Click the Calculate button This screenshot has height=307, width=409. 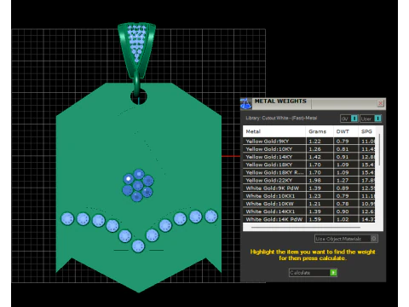click(313, 273)
